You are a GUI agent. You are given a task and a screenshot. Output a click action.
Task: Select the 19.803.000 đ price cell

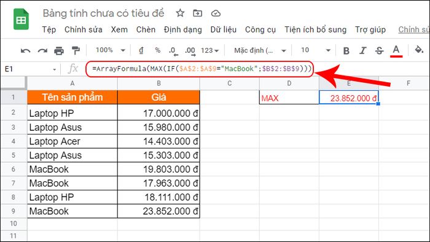pos(158,169)
